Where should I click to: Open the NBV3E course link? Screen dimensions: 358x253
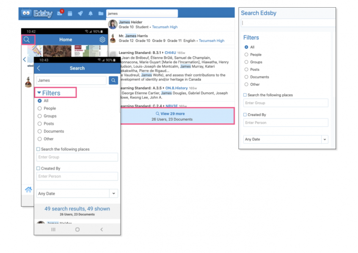171,106
